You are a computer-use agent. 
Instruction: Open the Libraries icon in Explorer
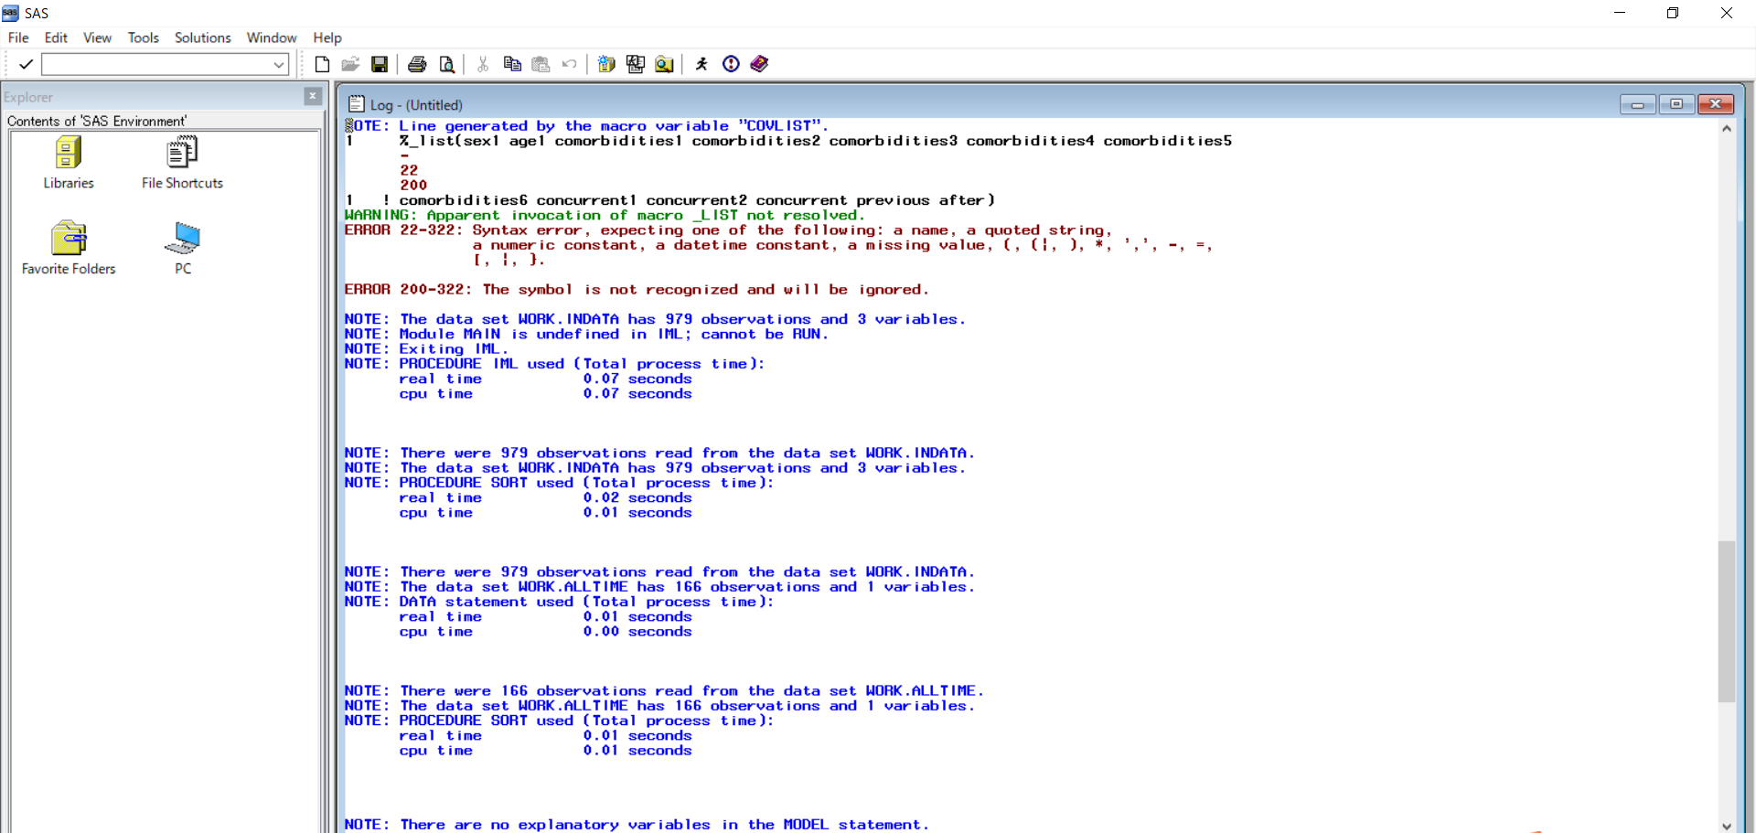tap(68, 163)
